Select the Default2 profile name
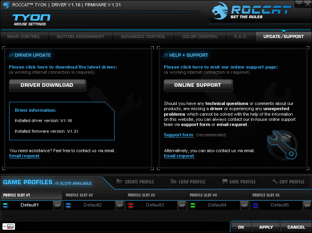Screen dimensions: 312x233 [x=93, y=205]
